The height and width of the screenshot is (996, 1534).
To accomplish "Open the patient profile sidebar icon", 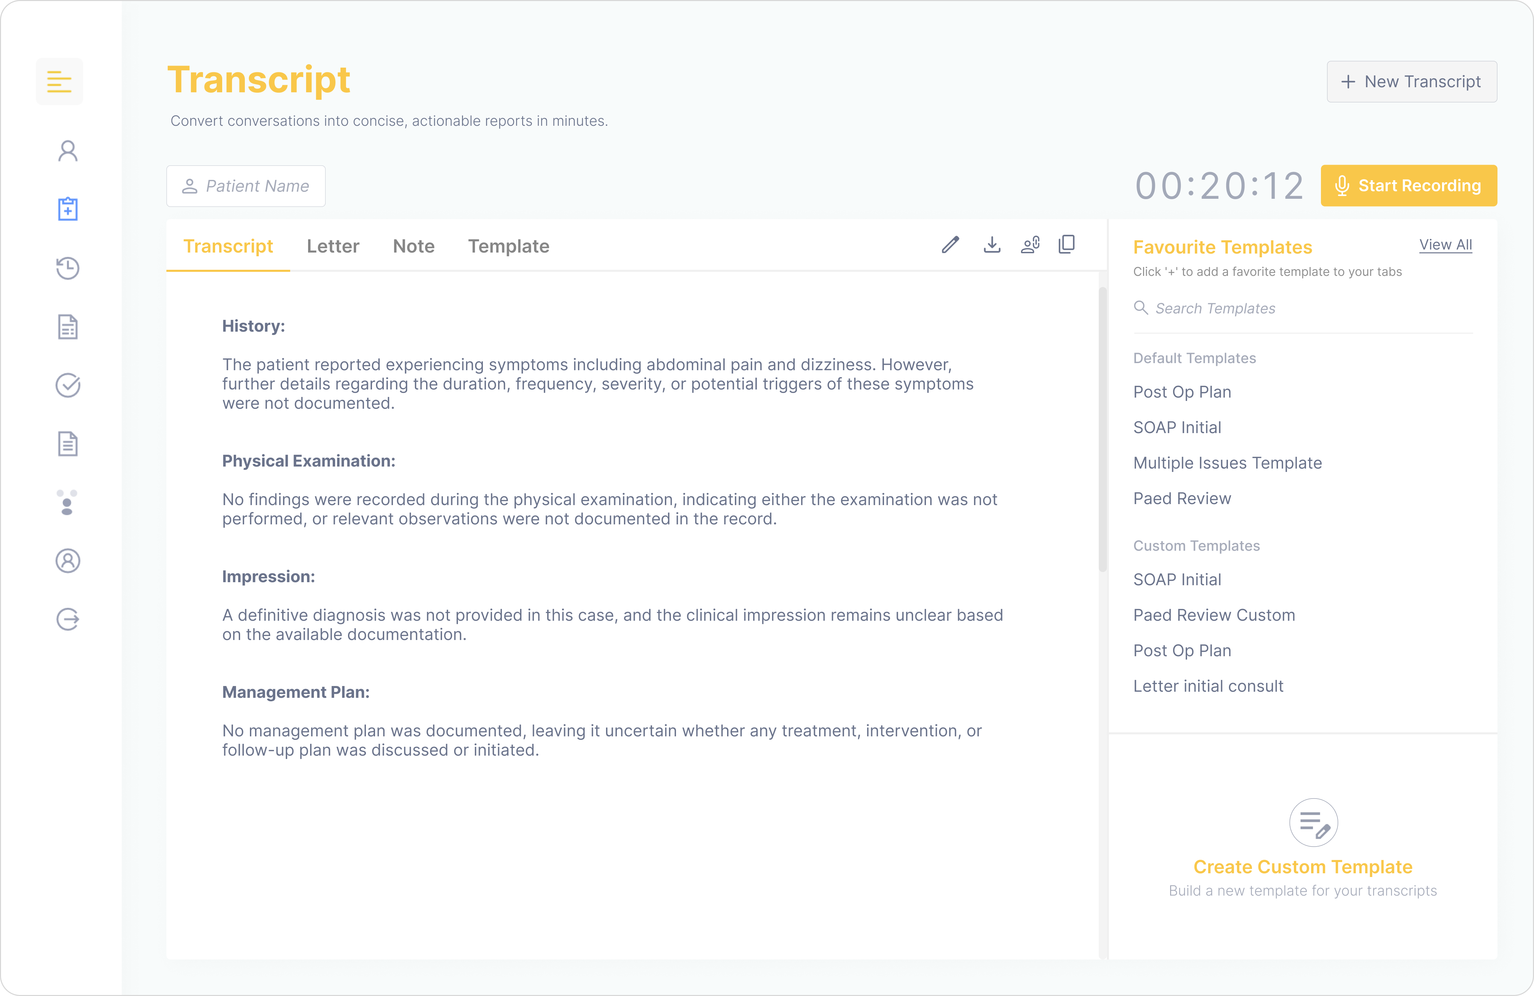I will [68, 151].
